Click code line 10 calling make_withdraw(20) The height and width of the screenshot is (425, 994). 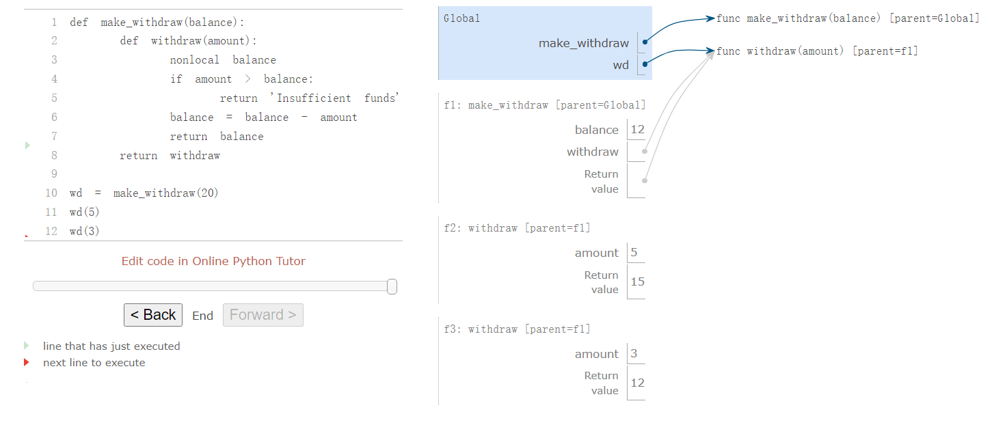[x=144, y=193]
